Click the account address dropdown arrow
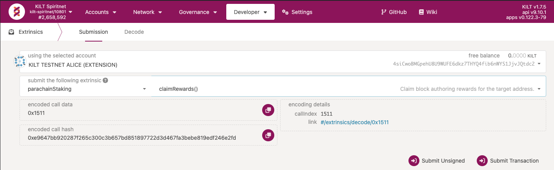The image size is (554, 170). (x=539, y=64)
